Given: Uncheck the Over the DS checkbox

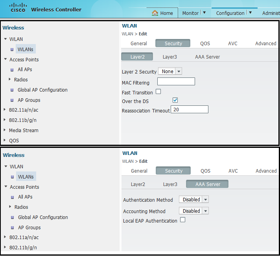Looking at the screenshot, I should (x=175, y=100).
